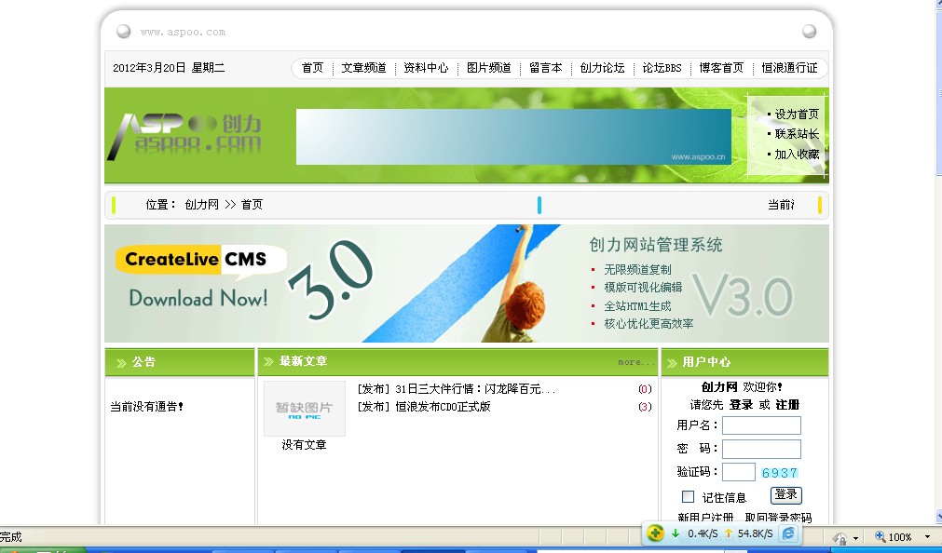Screen dimensions: 942x553
Task: Click the 360 green plus icon in floating bar
Action: (x=656, y=533)
